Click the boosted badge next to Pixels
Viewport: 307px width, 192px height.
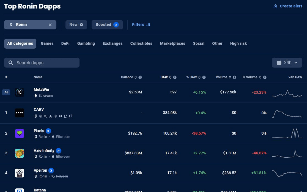click(x=48, y=131)
